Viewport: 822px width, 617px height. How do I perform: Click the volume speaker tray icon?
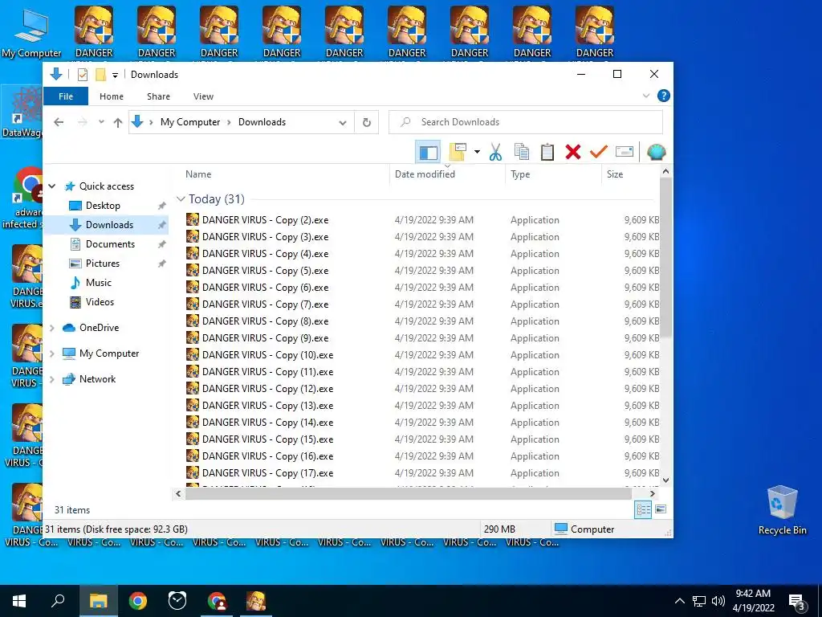point(718,601)
